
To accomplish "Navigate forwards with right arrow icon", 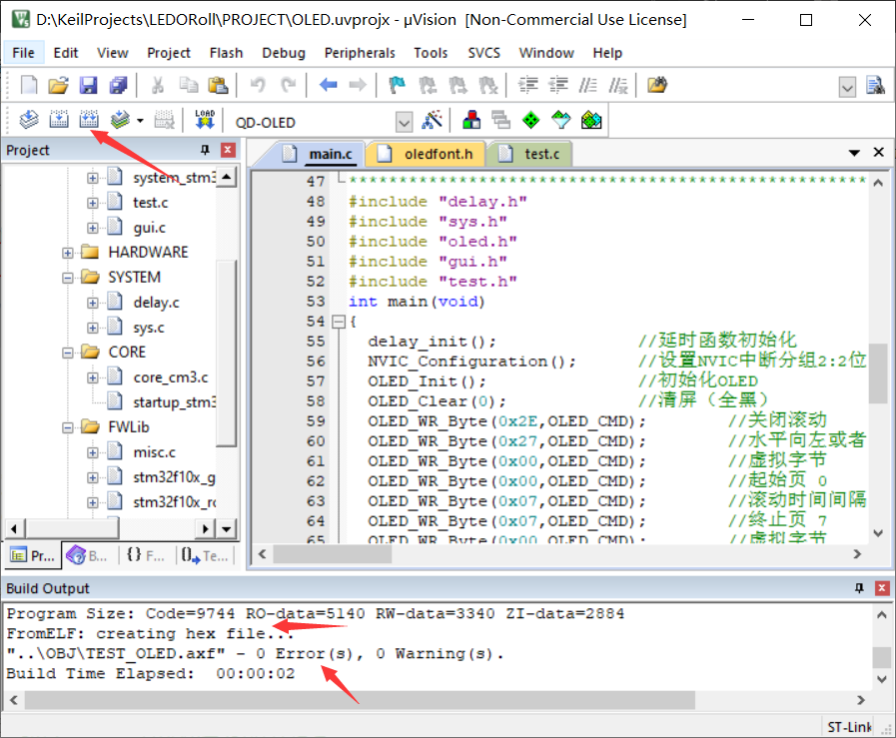I will (358, 85).
